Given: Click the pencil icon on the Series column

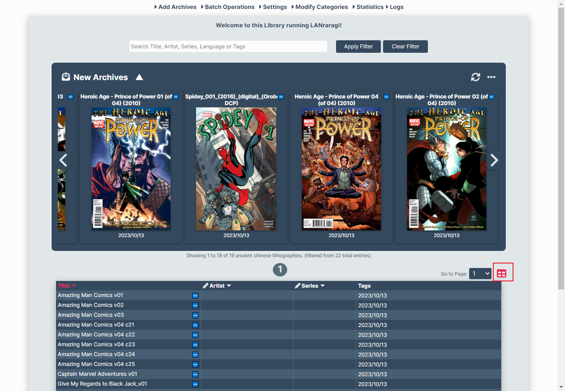Looking at the screenshot, I should pos(298,286).
